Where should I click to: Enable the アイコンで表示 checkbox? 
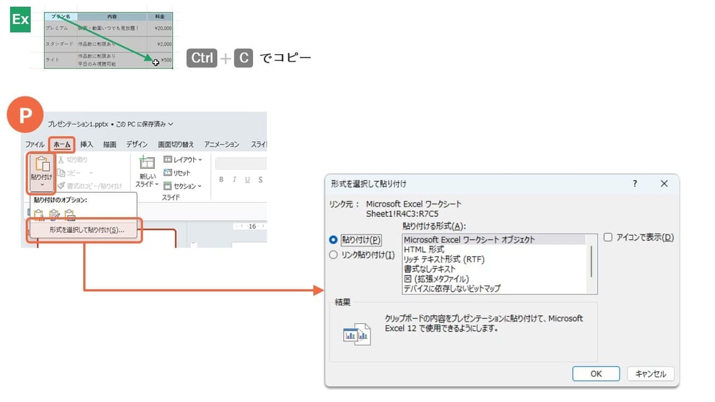(608, 237)
